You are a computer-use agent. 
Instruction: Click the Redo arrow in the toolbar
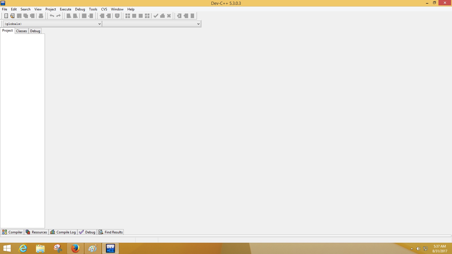58,16
